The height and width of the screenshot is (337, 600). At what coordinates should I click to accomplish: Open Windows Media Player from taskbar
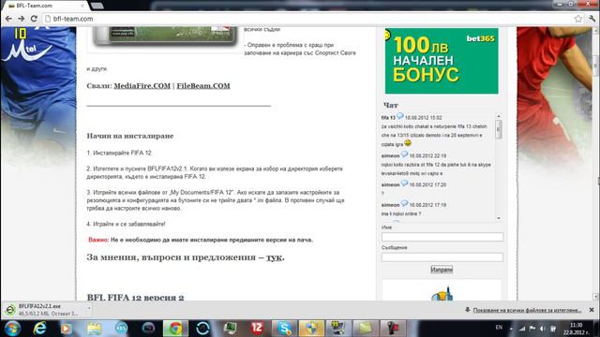[67, 329]
